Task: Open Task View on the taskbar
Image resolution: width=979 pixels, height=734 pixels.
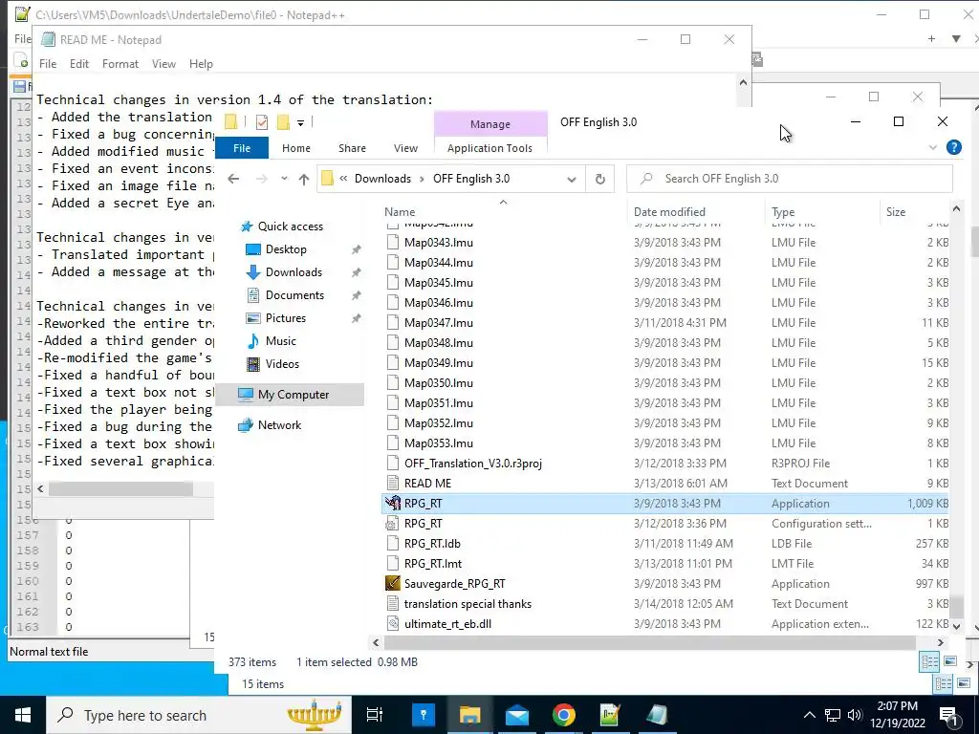Action: pyautogui.click(x=375, y=715)
